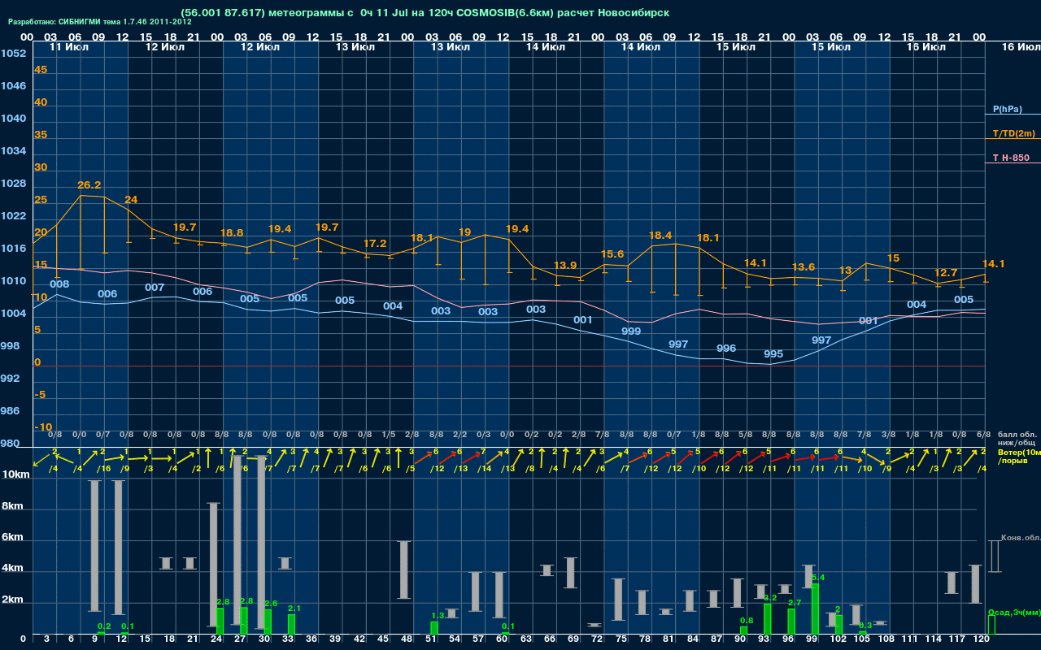The height and width of the screenshot is (650, 1041).
Task: Click the temperature value 18.4
Action: [x=660, y=236]
